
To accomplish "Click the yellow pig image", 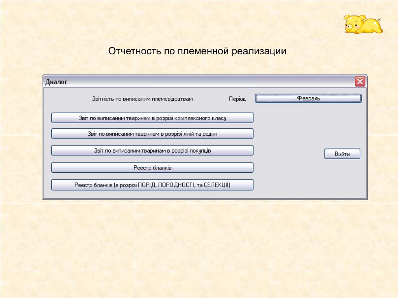I will coord(363,24).
